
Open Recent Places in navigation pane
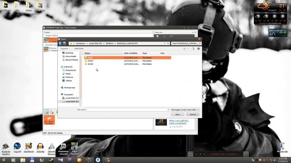[70, 60]
